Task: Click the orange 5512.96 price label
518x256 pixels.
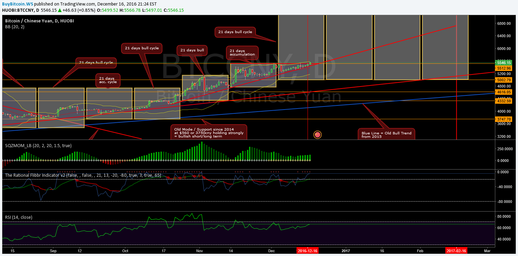Action: 503,68
